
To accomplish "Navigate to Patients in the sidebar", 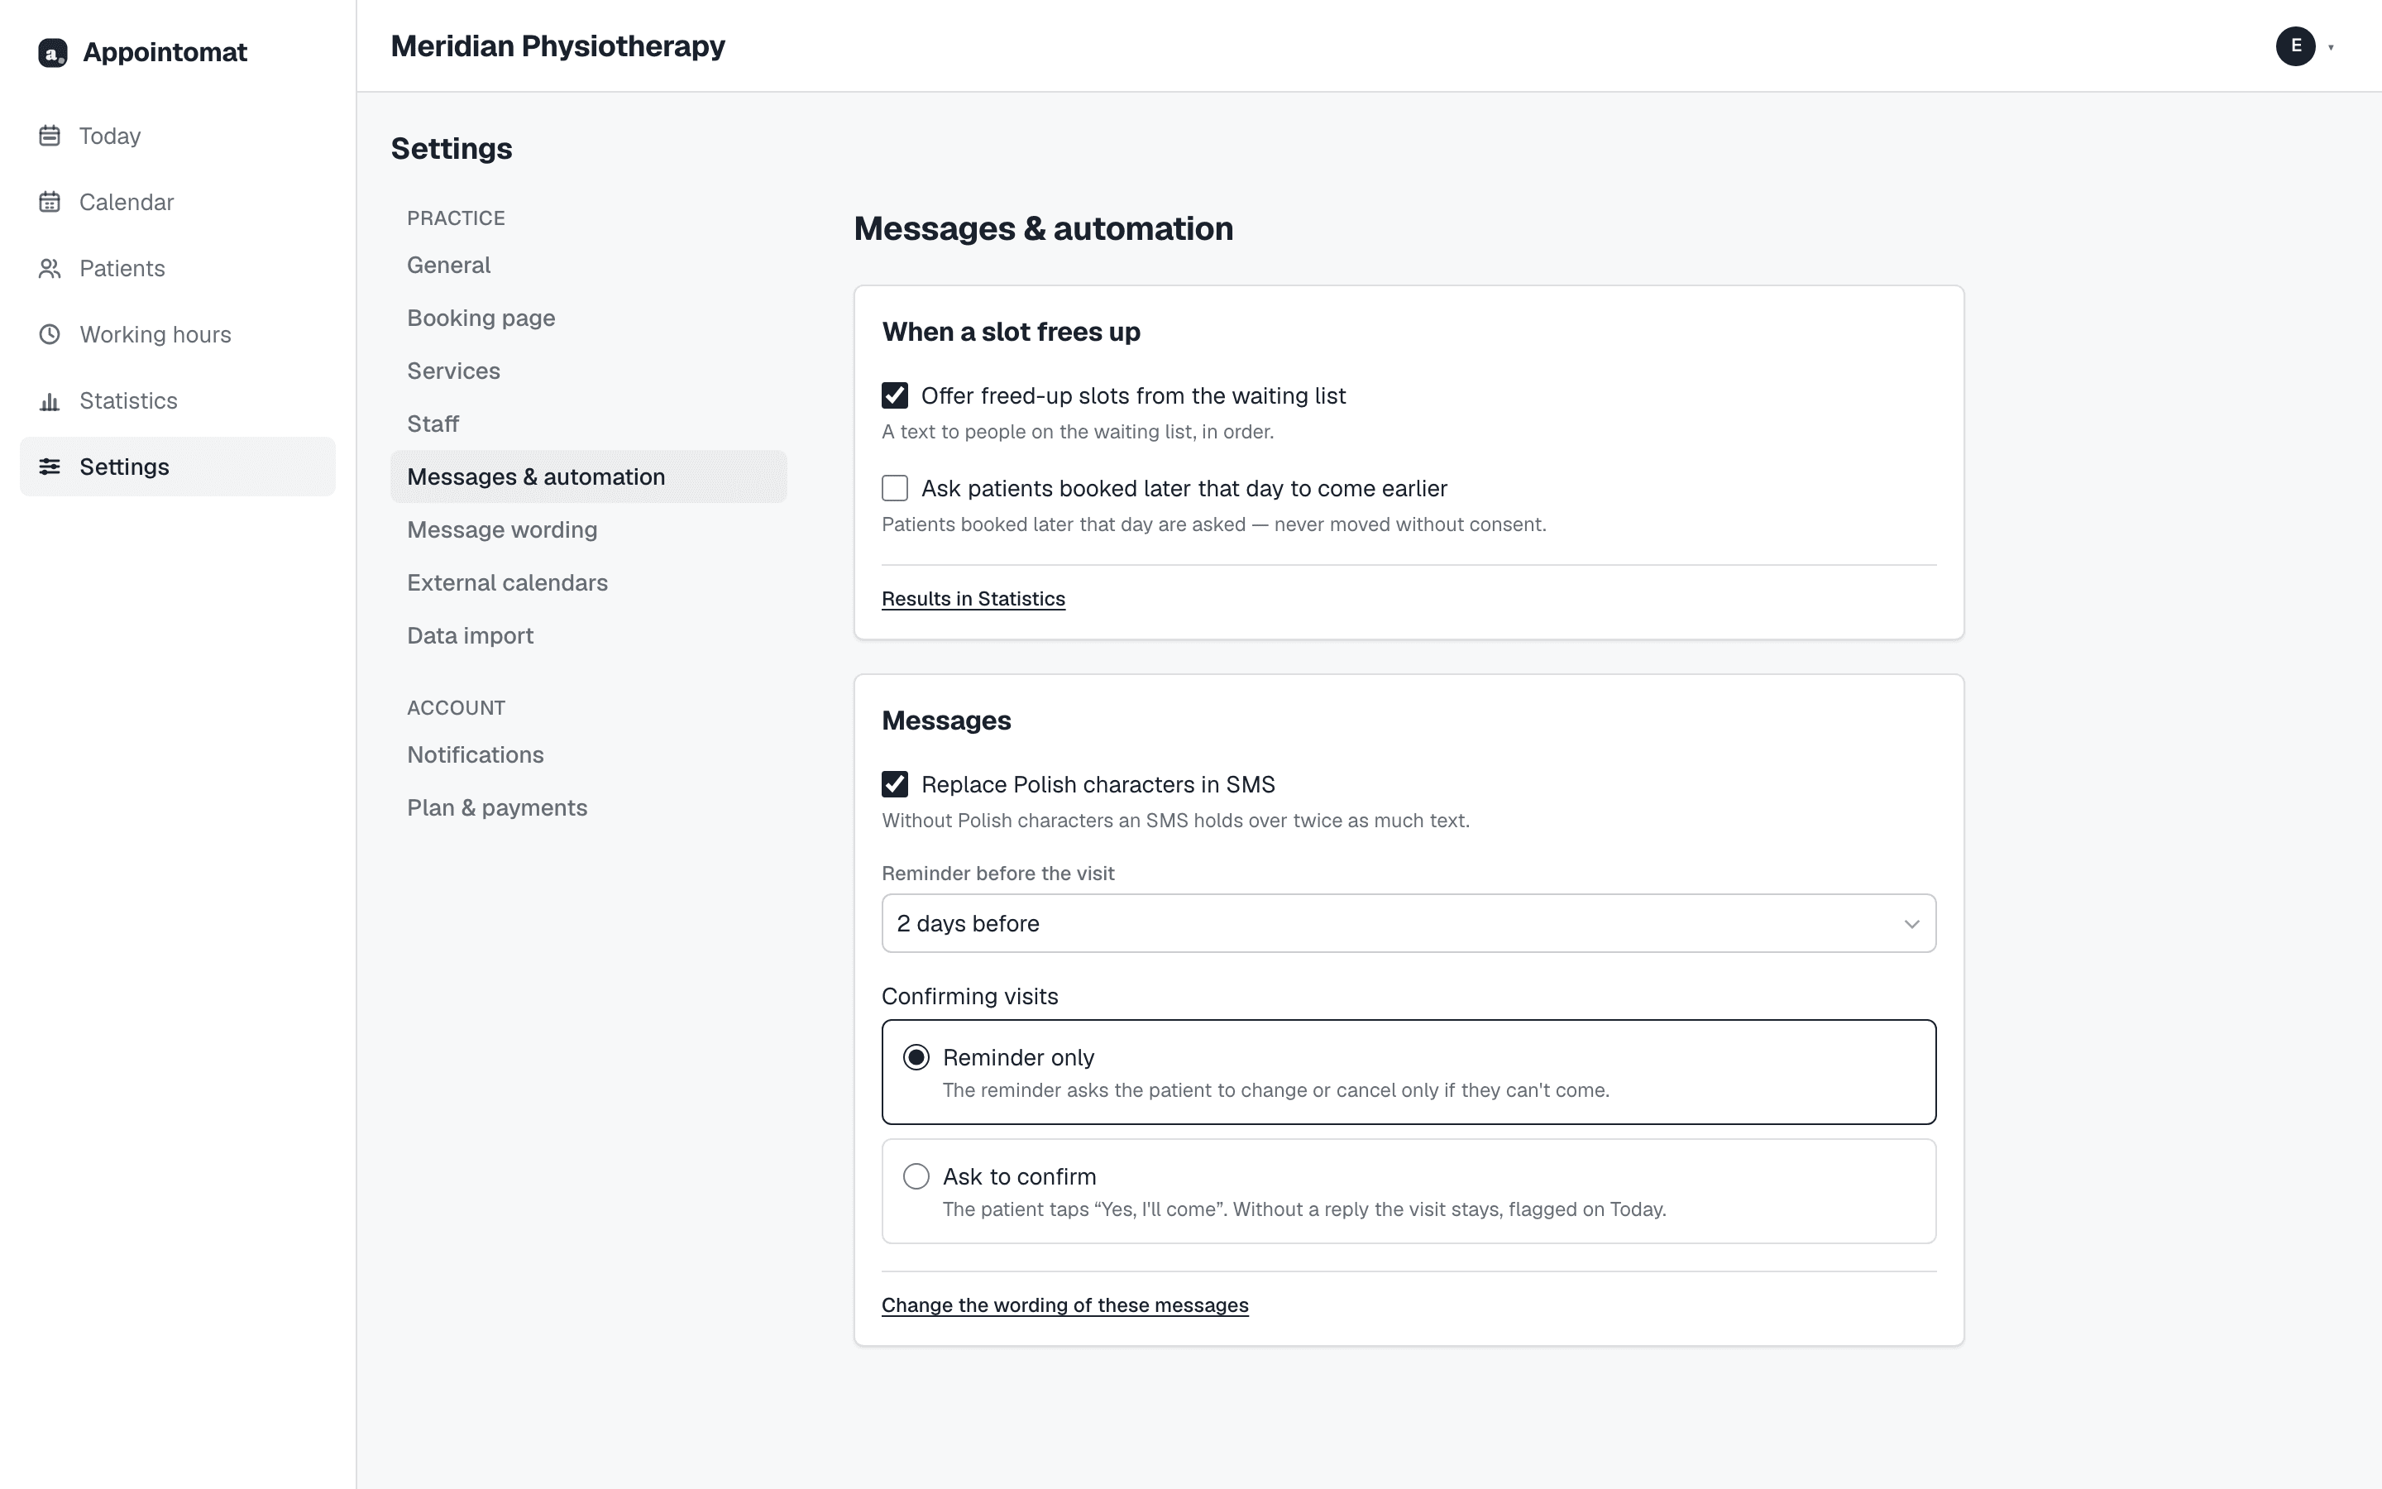I will click(x=177, y=268).
